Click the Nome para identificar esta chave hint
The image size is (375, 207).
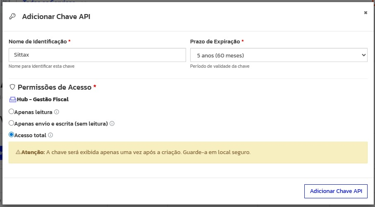point(41,66)
